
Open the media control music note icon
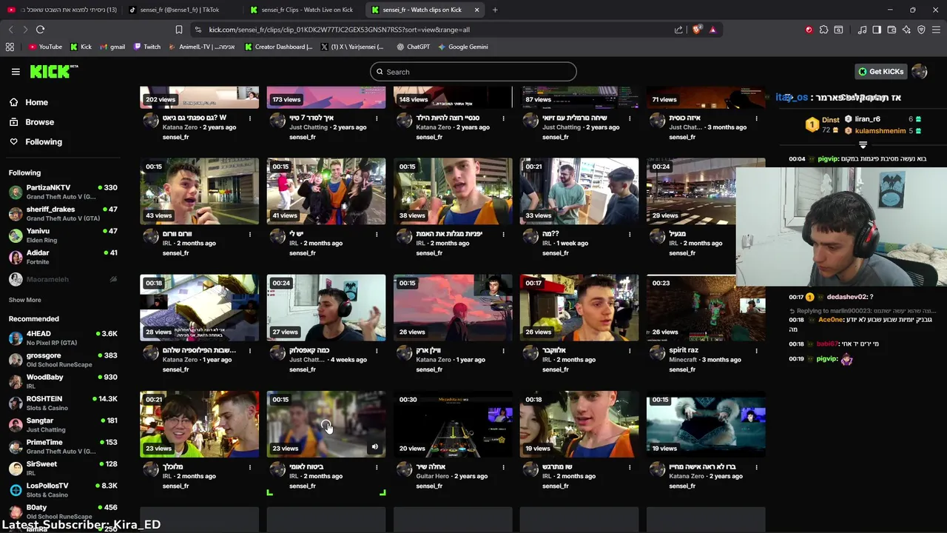[x=862, y=30]
